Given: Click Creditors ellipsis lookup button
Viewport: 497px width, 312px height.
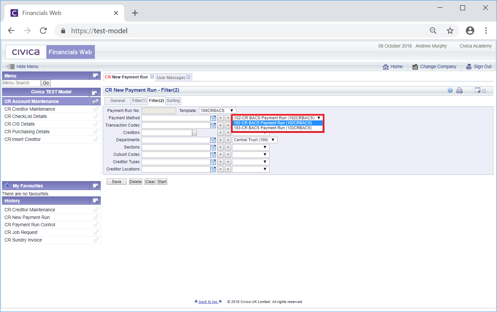Looking at the screenshot, I should (x=194, y=133).
